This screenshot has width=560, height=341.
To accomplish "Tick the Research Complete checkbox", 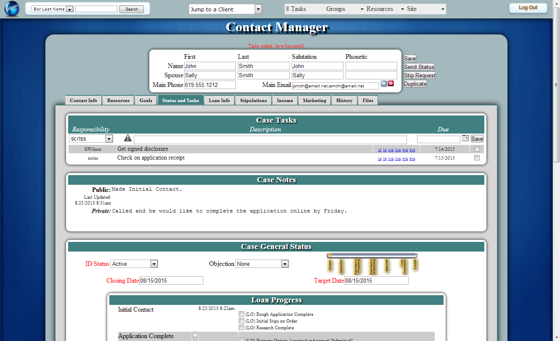I will tap(241, 328).
